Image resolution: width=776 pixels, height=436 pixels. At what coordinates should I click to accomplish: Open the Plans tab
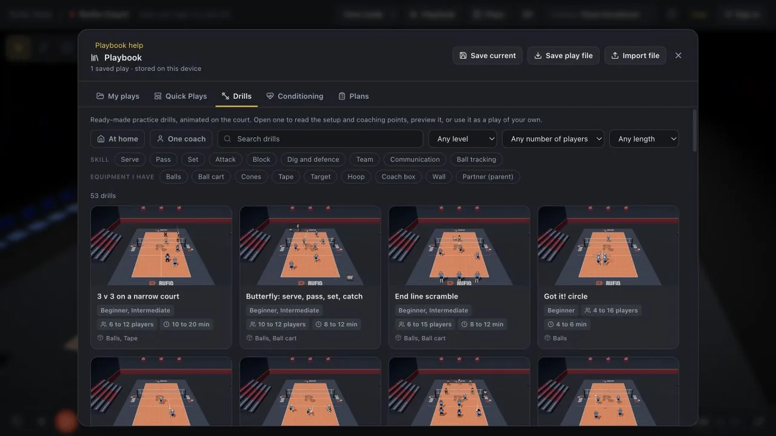[353, 96]
